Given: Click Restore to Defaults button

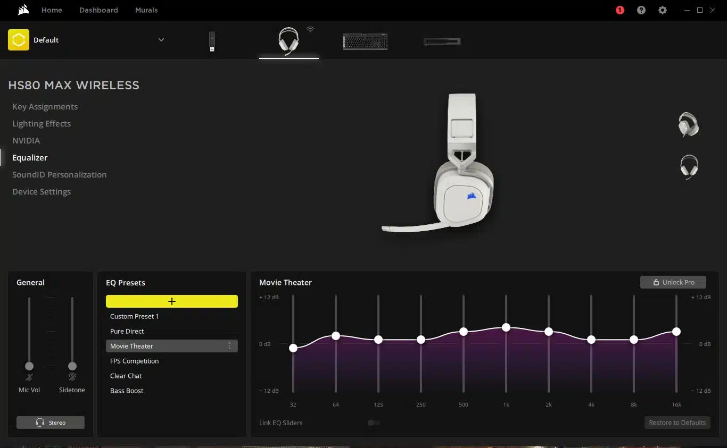Looking at the screenshot, I should tap(678, 423).
